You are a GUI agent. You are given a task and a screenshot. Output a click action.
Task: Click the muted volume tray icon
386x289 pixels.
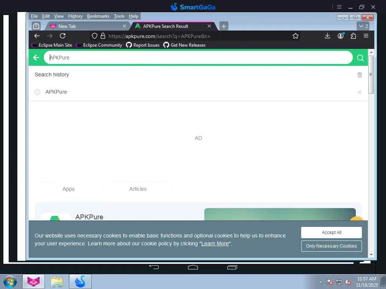click(348, 282)
